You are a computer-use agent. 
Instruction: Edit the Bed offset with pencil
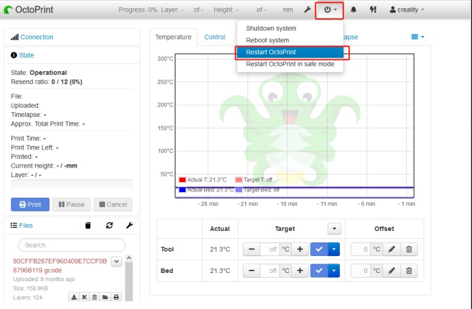(391, 271)
